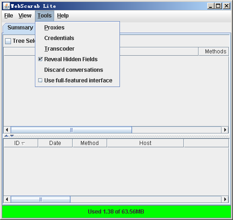Click lower table scrollbar left arrow

pos(7,199)
